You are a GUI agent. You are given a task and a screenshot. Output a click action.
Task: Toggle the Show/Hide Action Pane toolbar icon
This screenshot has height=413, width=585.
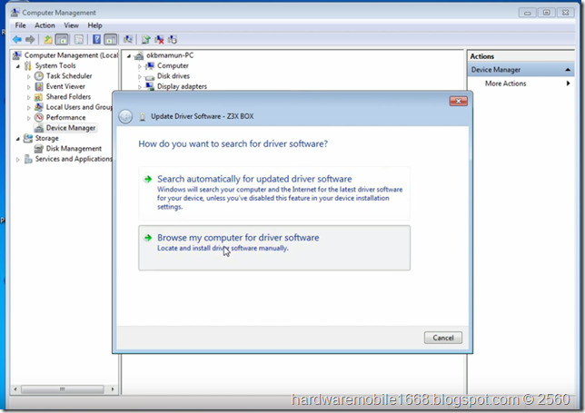pos(111,39)
